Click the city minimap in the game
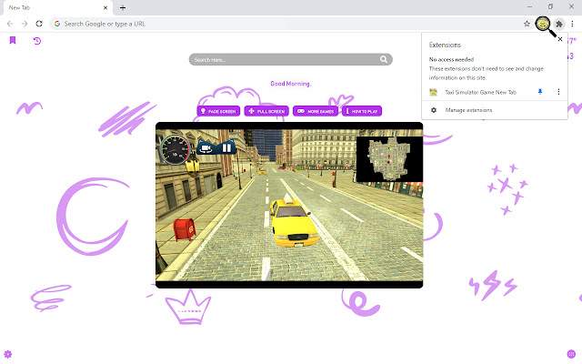The width and height of the screenshot is (582, 364). [389, 159]
